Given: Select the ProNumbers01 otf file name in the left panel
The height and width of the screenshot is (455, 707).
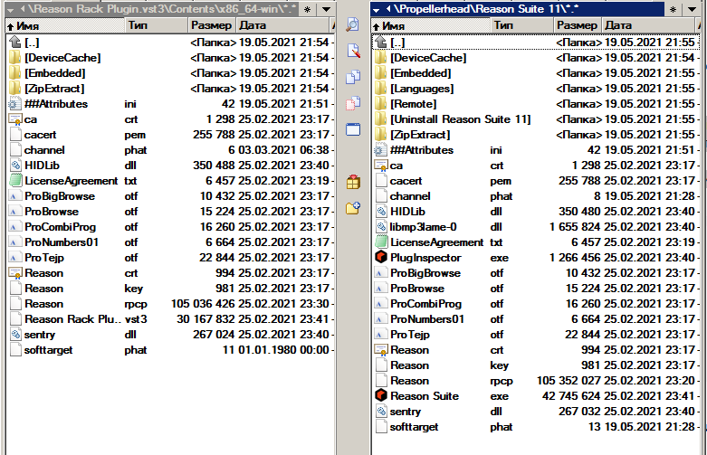Looking at the screenshot, I should (x=62, y=242).
